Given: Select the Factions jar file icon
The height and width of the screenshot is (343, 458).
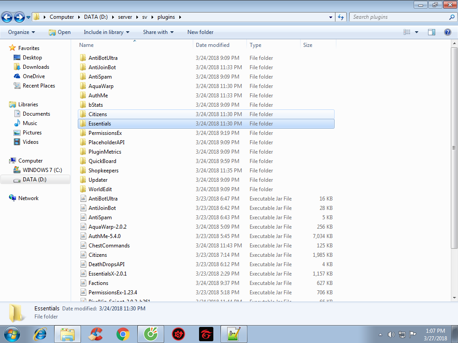Looking at the screenshot, I should (83, 283).
